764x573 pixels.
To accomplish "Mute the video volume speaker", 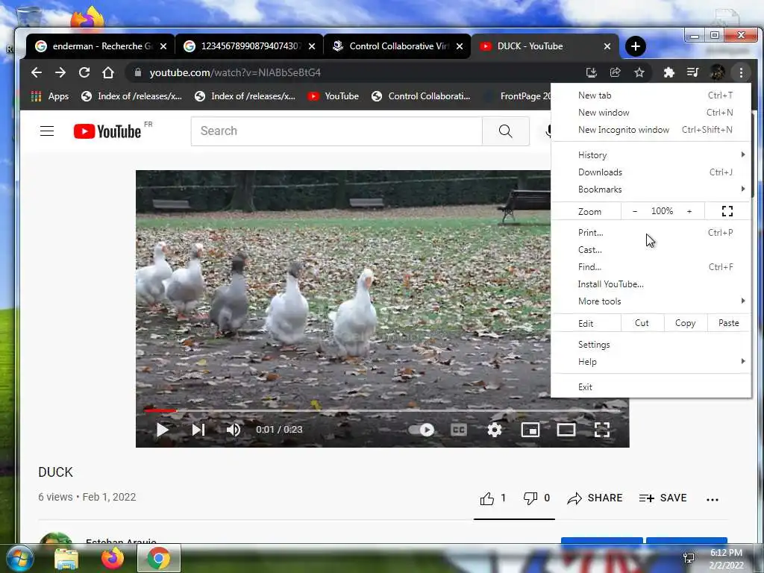I will (x=234, y=430).
